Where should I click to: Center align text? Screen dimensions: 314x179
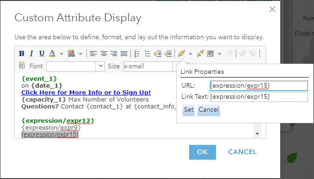tap(104, 54)
